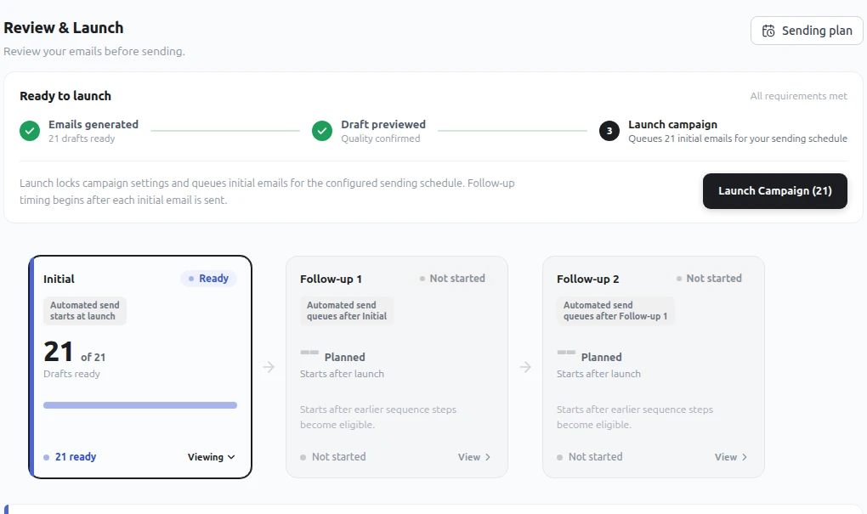This screenshot has height=514, width=867.
Task: Click the Not started footer in Follow-up 1
Action: click(333, 457)
